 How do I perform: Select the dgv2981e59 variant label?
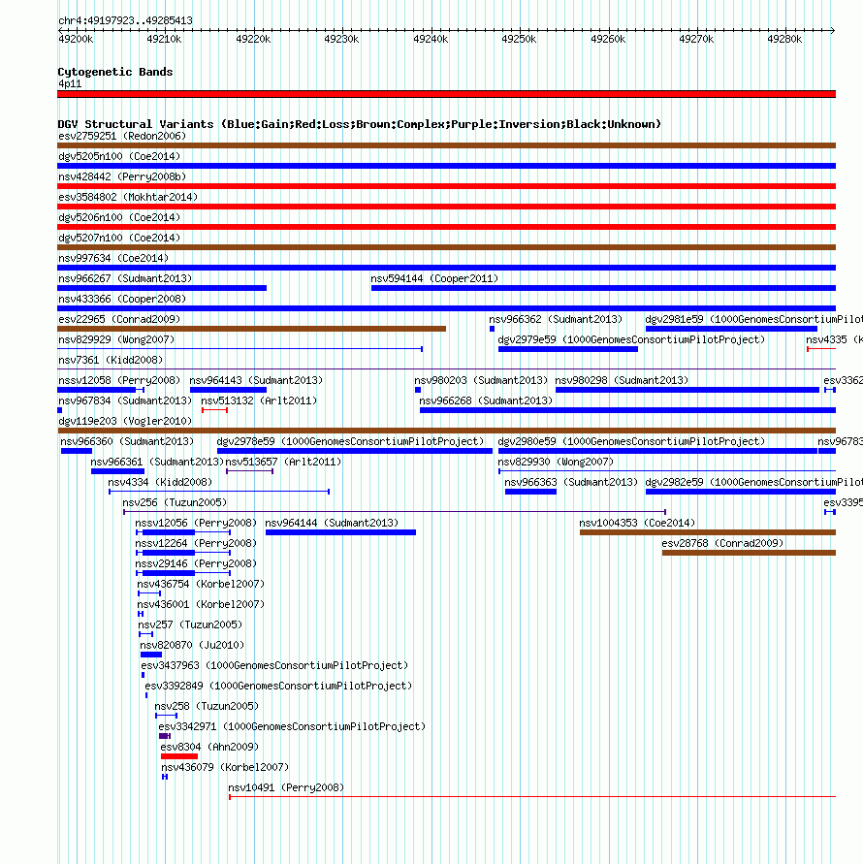(x=753, y=319)
